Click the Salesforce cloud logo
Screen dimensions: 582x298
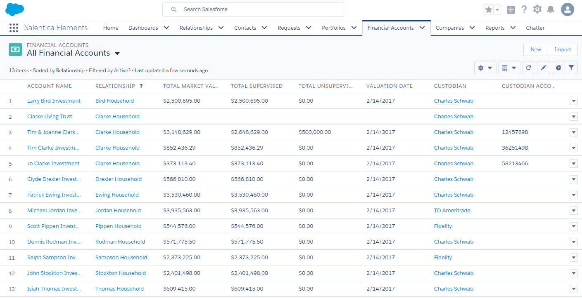coord(15,9)
